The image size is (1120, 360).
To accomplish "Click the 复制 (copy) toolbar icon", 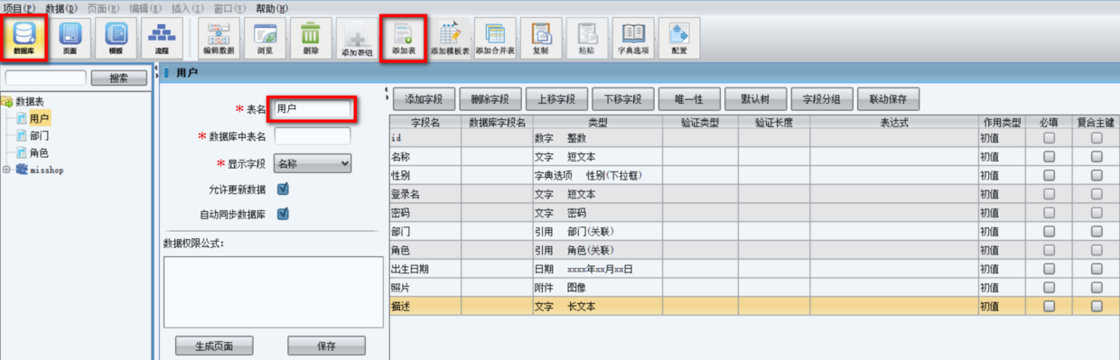I will (x=541, y=38).
